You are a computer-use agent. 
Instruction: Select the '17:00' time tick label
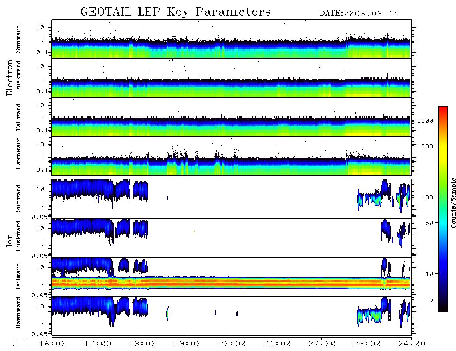(x=98, y=344)
